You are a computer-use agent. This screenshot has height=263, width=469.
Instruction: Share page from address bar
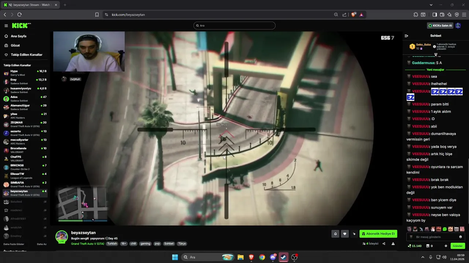344,15
